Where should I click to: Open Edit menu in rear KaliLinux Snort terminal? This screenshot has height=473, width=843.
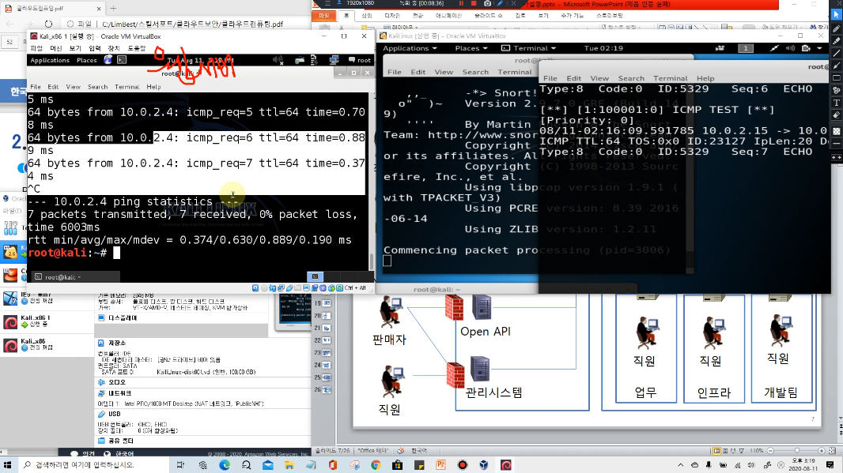(418, 72)
